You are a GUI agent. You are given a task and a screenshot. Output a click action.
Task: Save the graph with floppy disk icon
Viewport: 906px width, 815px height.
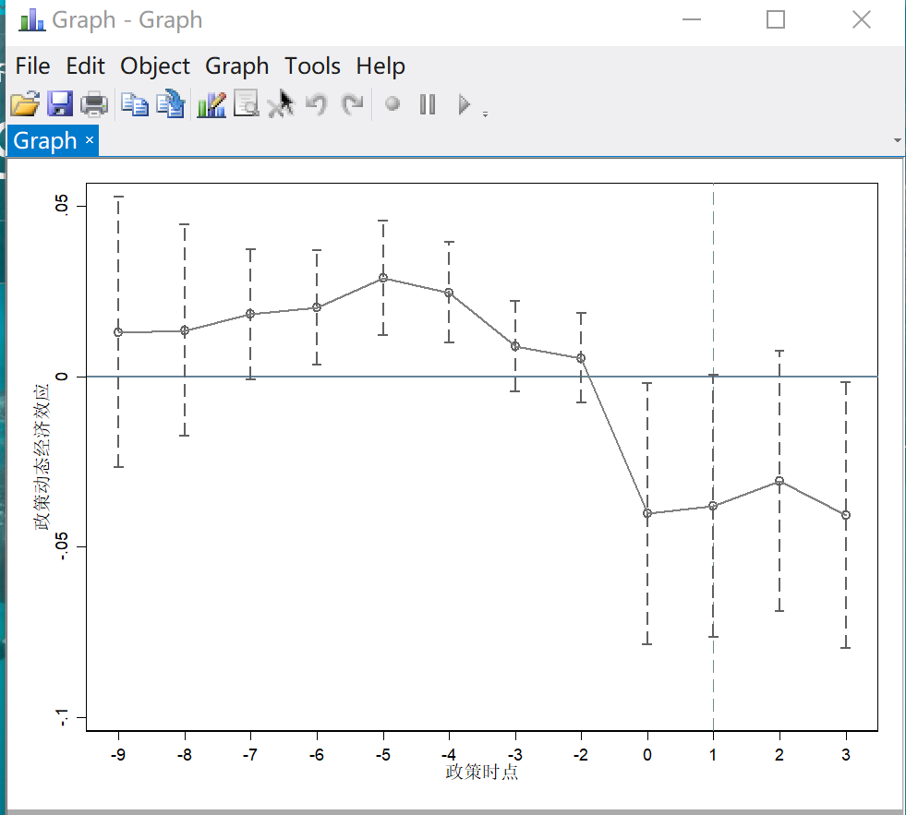[59, 104]
